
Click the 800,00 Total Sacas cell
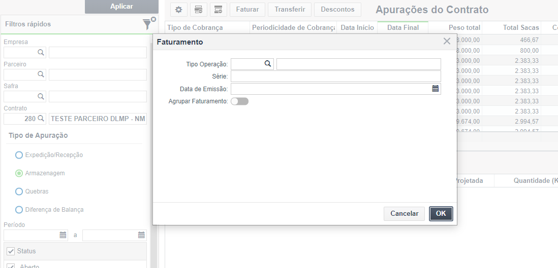coord(512,50)
